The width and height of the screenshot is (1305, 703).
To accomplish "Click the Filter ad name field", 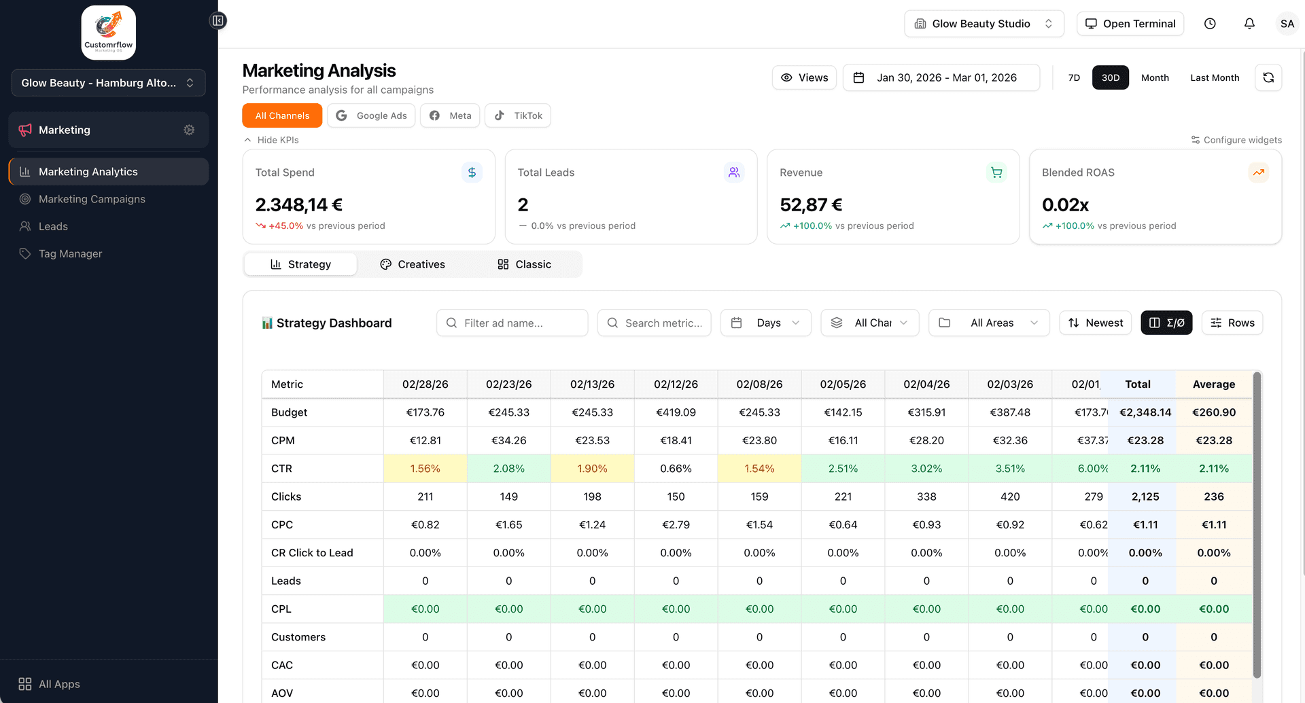I will point(512,323).
